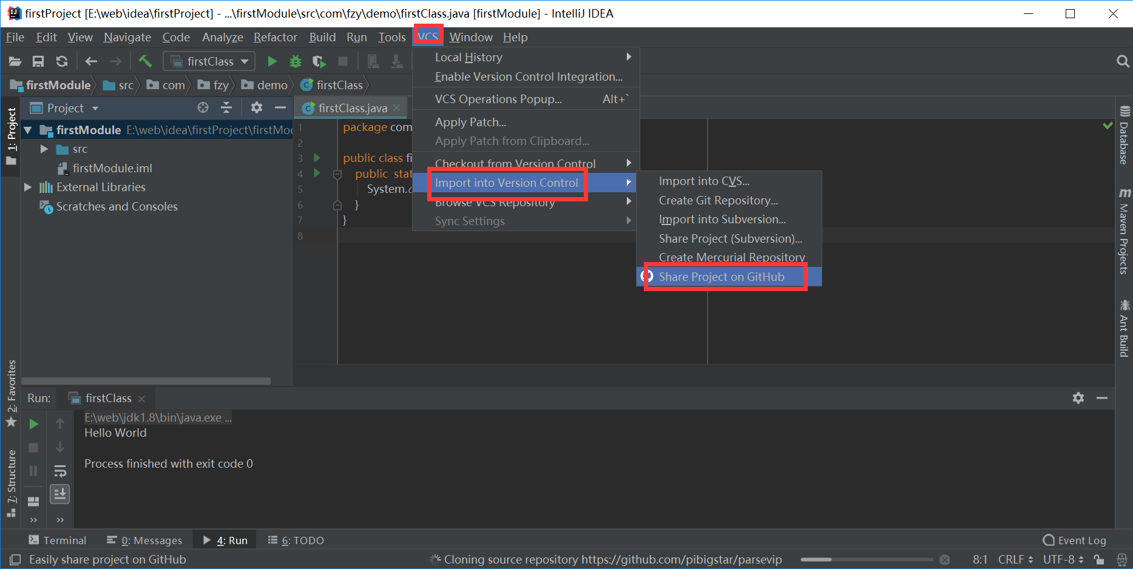Switch to the Terminal tab
Image resolution: width=1133 pixels, height=569 pixels.
(58, 540)
